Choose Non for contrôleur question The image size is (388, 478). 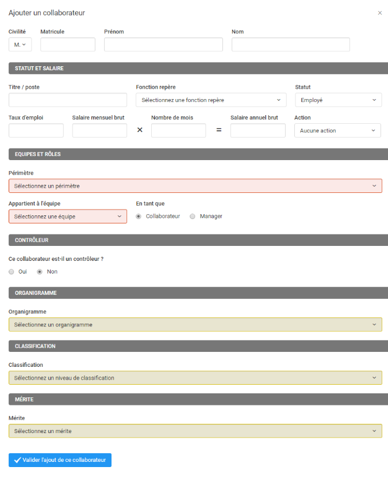40,272
